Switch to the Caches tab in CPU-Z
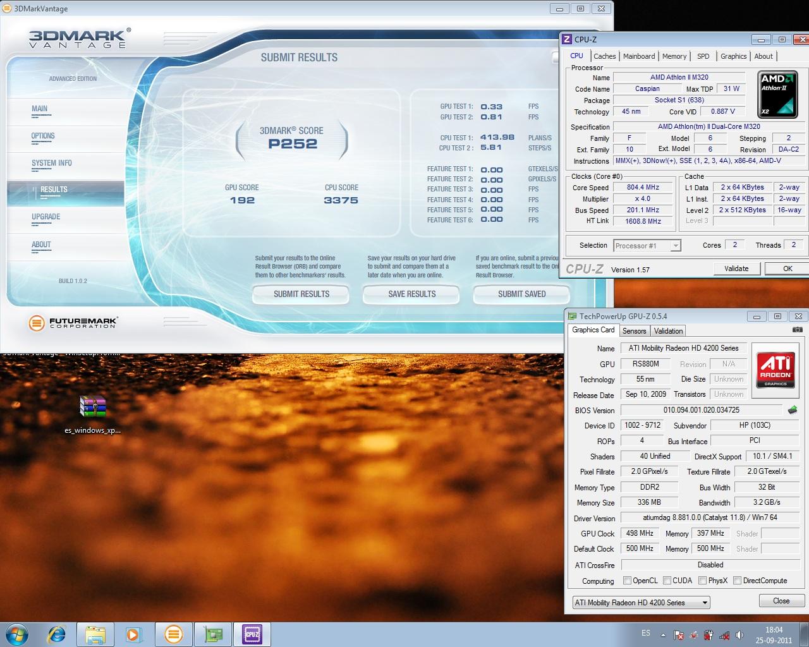Viewport: 809px width, 647px height. pyautogui.click(x=604, y=56)
